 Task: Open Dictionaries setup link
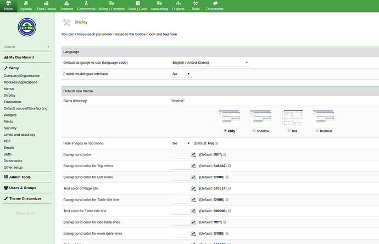13,161
